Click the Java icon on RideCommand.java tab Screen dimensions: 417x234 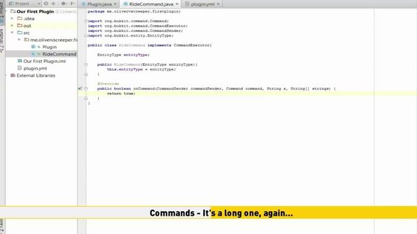pyautogui.click(x=126, y=4)
